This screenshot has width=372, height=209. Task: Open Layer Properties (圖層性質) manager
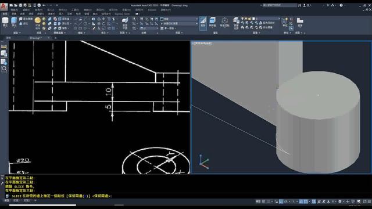[x=236, y=23]
